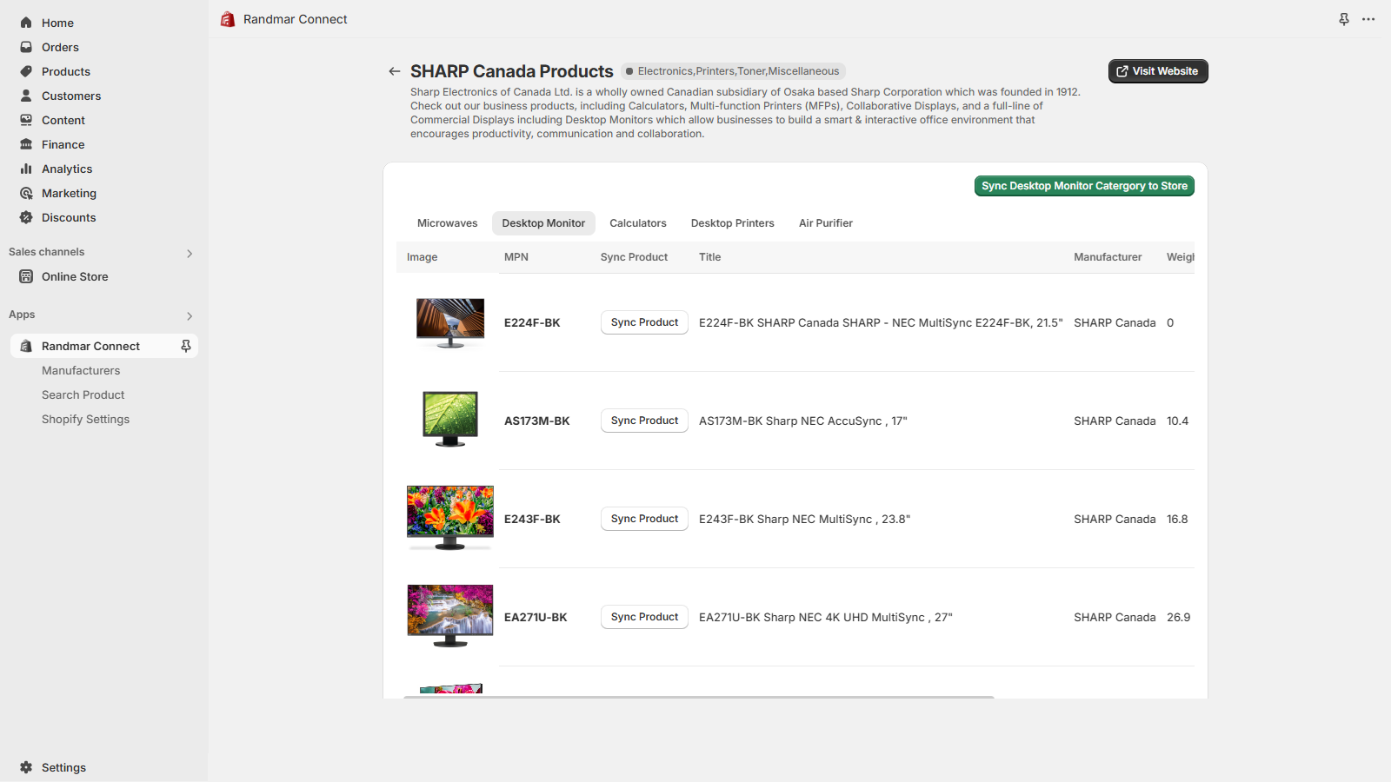Image resolution: width=1391 pixels, height=782 pixels.
Task: Click Sync Desktop Monitor Catergory to Store
Action: tap(1084, 186)
